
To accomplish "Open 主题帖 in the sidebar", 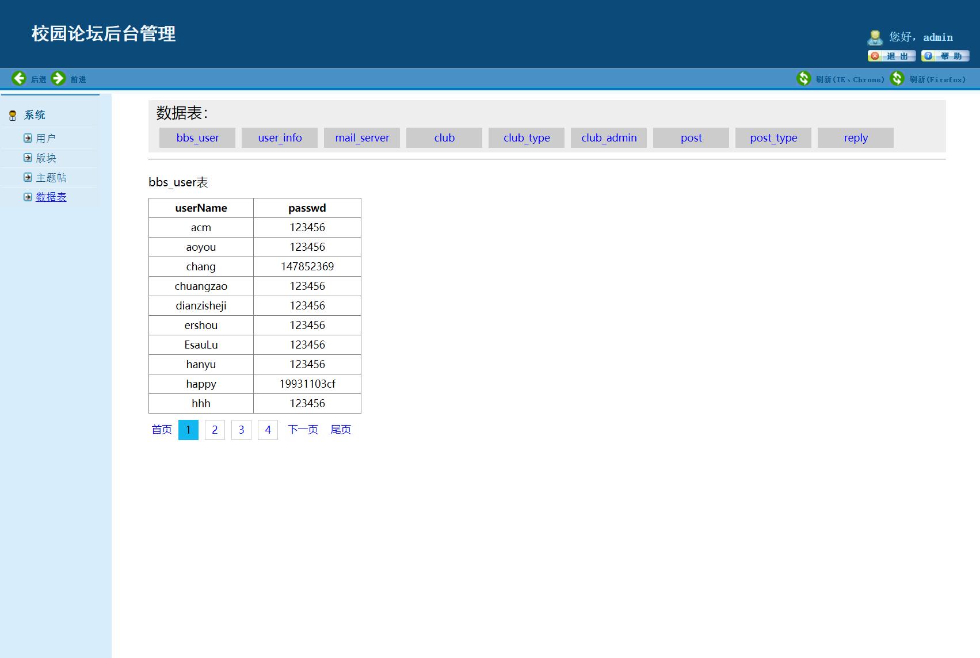I will coord(51,178).
